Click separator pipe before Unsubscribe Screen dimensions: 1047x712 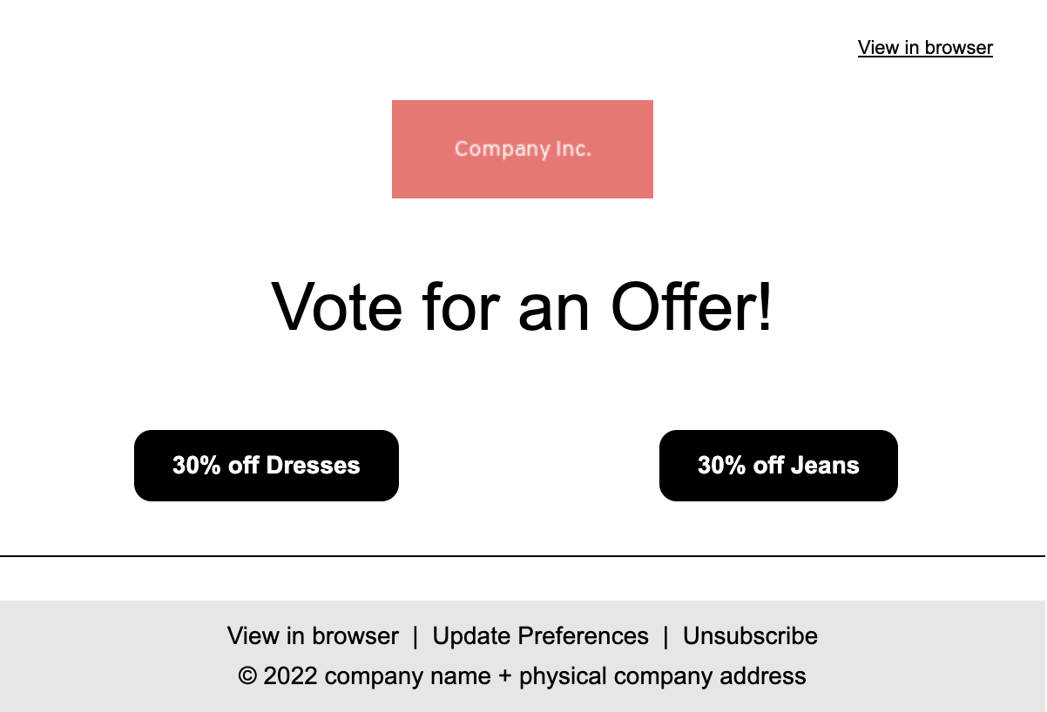(665, 636)
